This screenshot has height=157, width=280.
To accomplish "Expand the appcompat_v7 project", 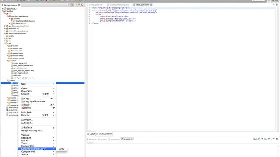I will 3,9.
